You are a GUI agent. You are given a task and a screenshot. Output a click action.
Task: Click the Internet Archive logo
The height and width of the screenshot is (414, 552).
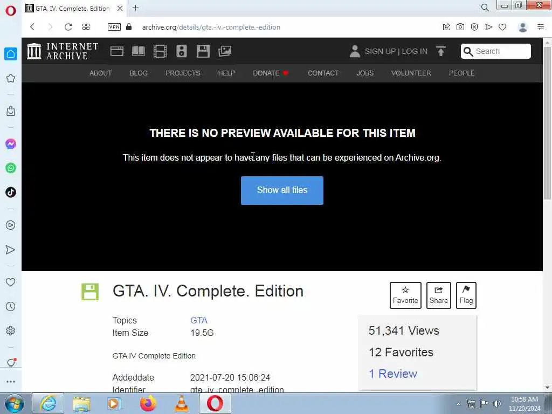63,51
